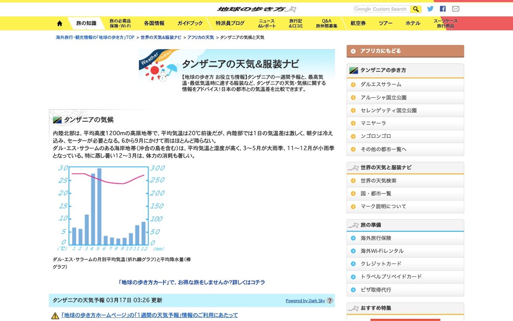Open the 世界の天気検索 link
Image resolution: width=513 pixels, height=321 pixels.
405,181
